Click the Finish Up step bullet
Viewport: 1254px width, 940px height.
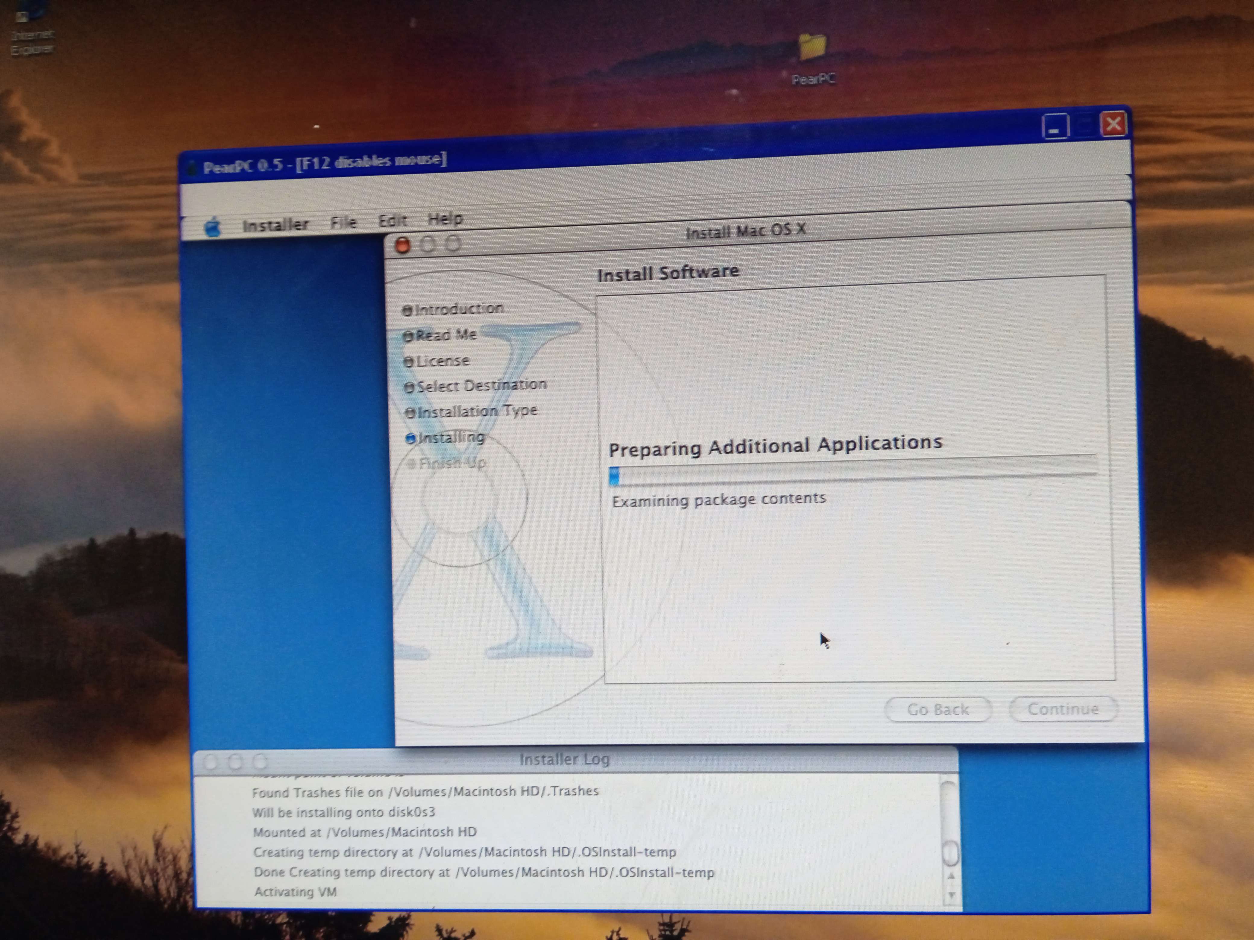[x=412, y=464]
